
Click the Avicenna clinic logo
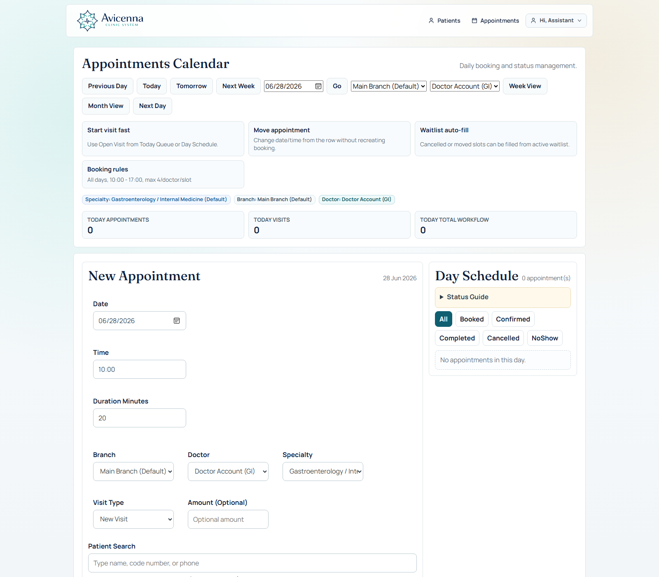click(110, 21)
